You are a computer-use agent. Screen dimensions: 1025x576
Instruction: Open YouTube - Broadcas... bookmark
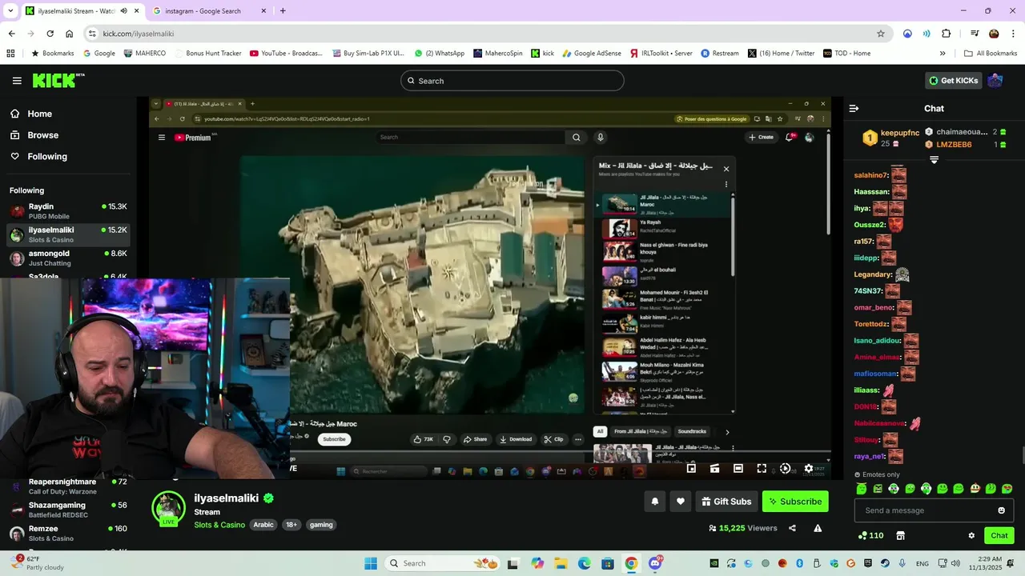[286, 54]
